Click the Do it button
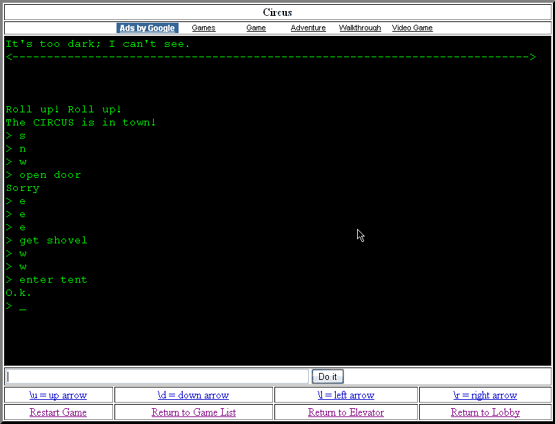Screen dimensions: 555x424 (327, 376)
